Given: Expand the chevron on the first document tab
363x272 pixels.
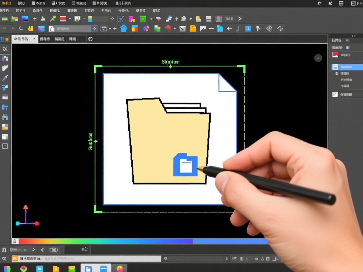Looking at the screenshot, I should pyautogui.click(x=34, y=39).
